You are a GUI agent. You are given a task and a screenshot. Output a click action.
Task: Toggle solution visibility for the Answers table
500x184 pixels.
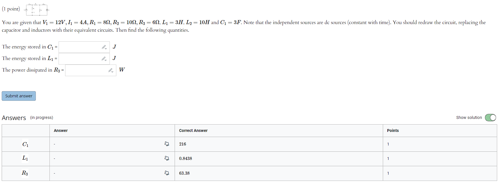tap(490, 117)
